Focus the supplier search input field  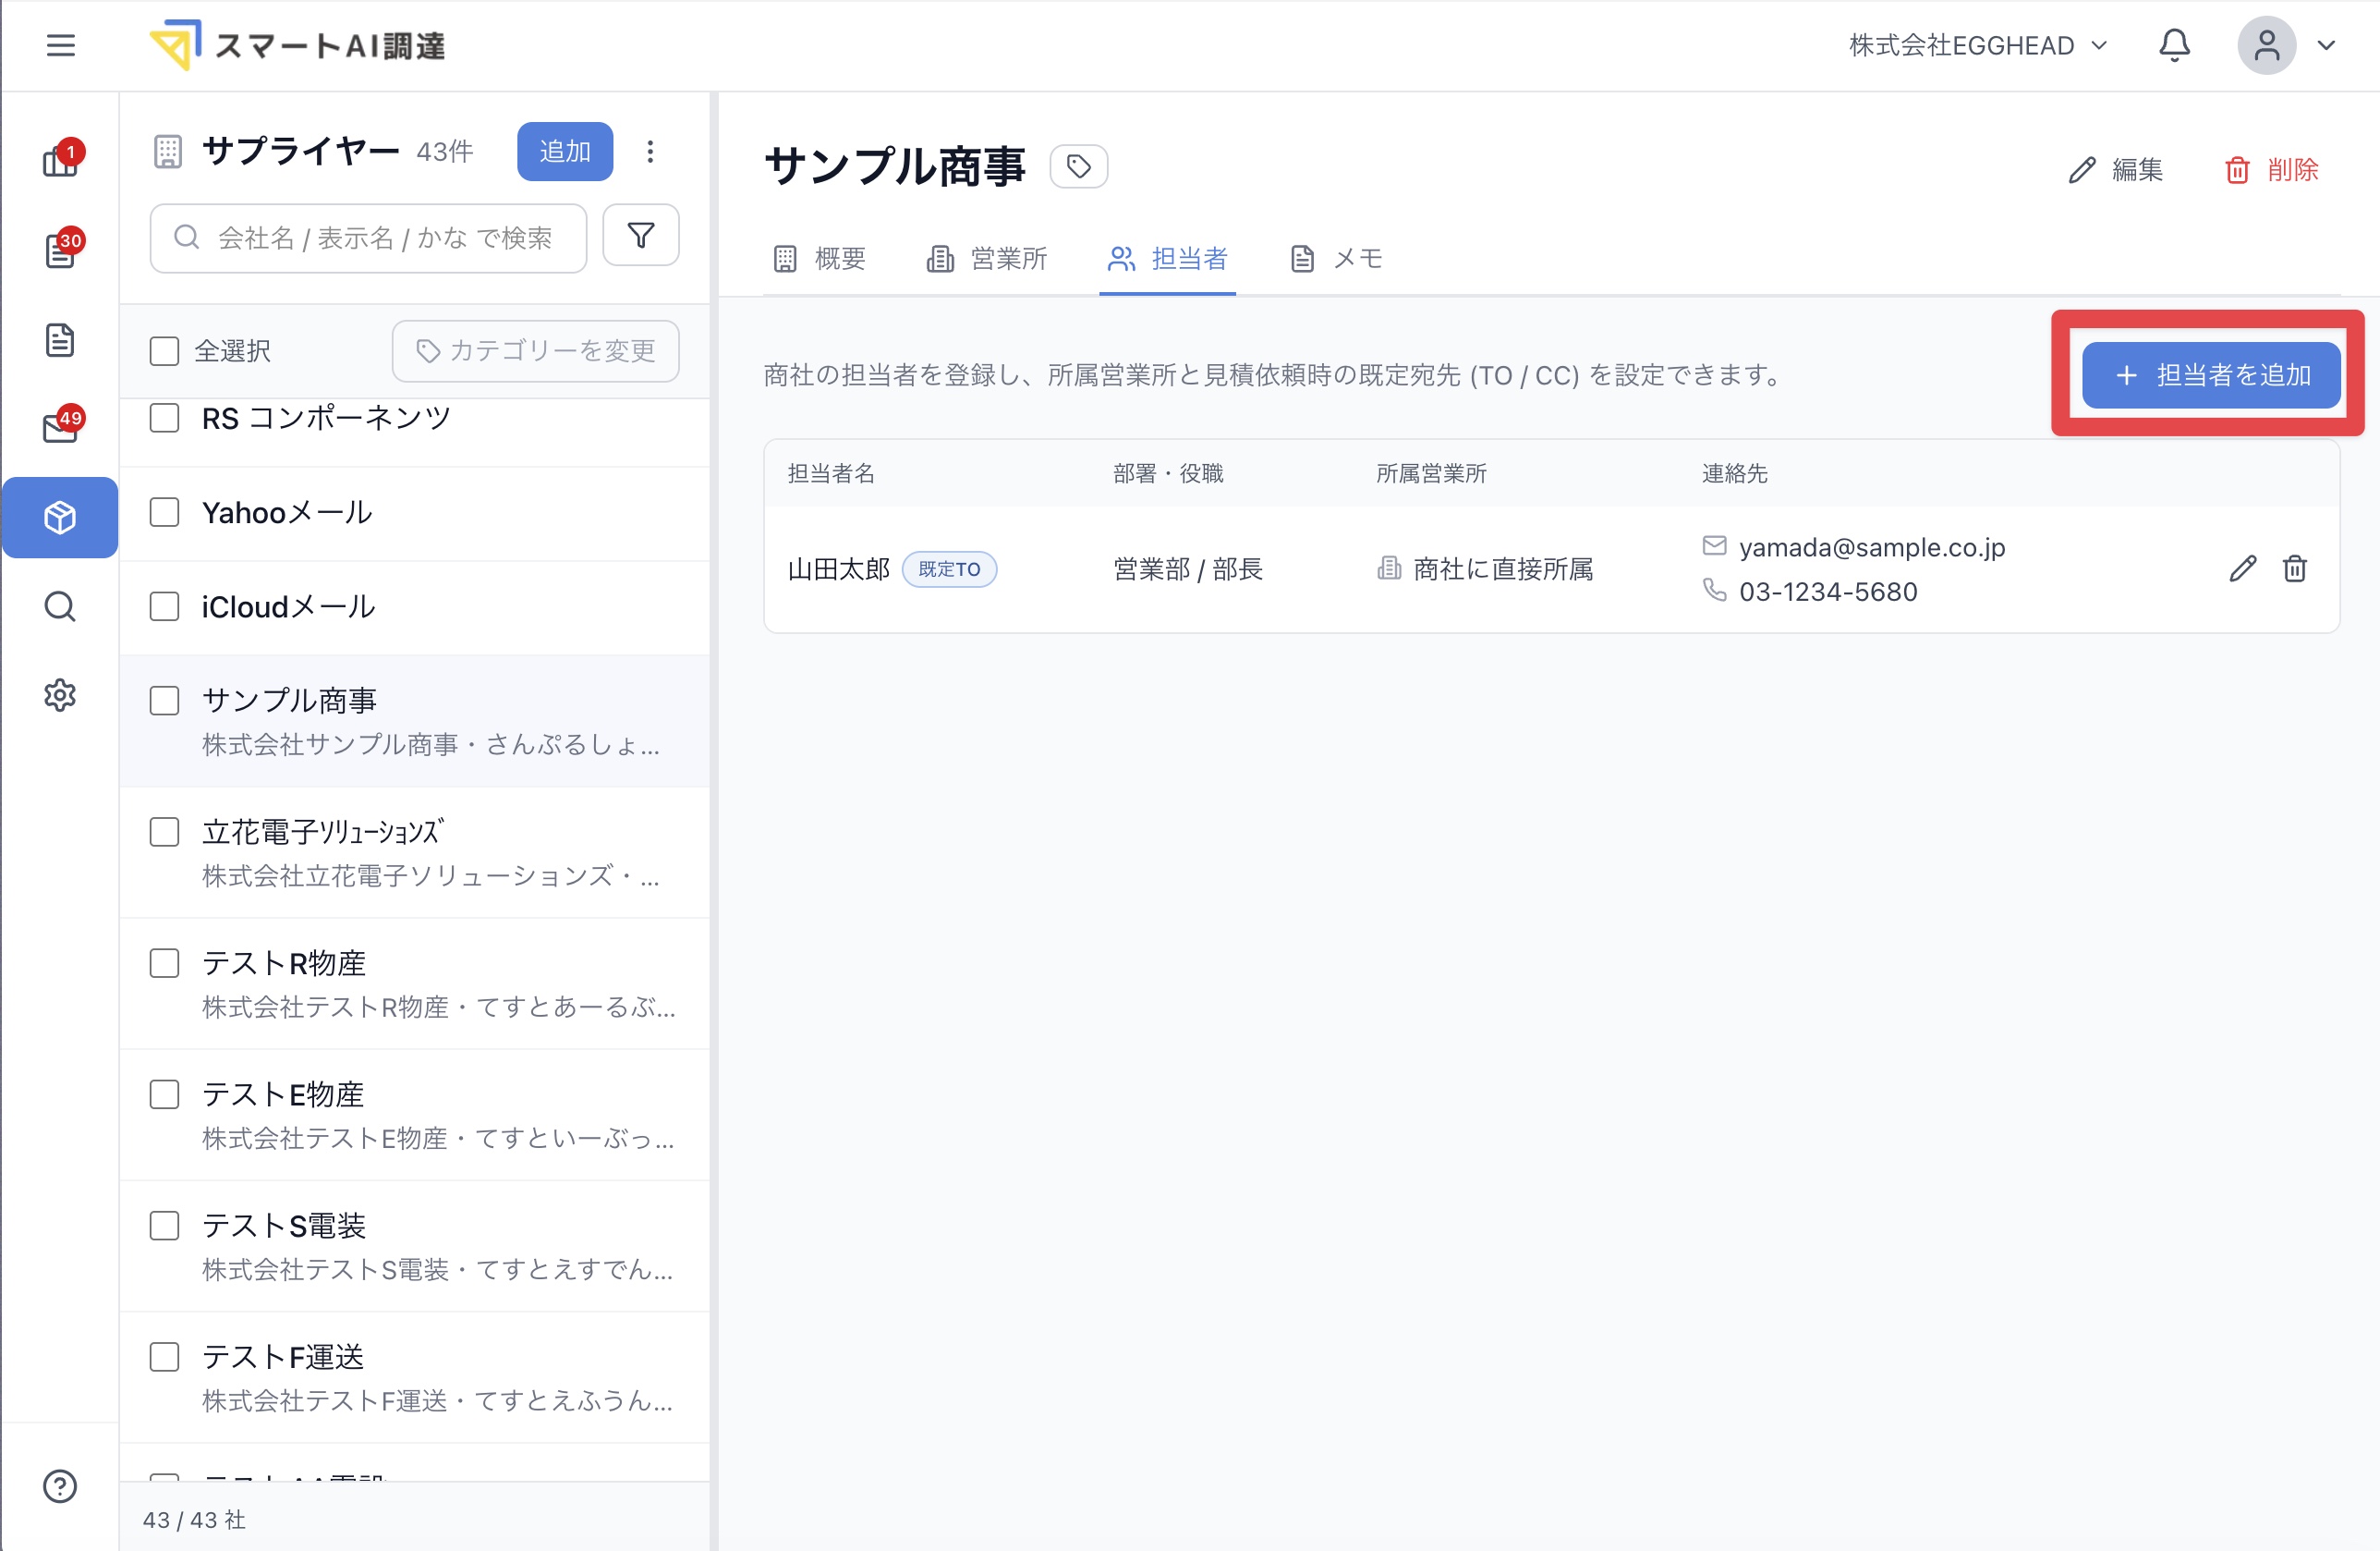(x=368, y=238)
